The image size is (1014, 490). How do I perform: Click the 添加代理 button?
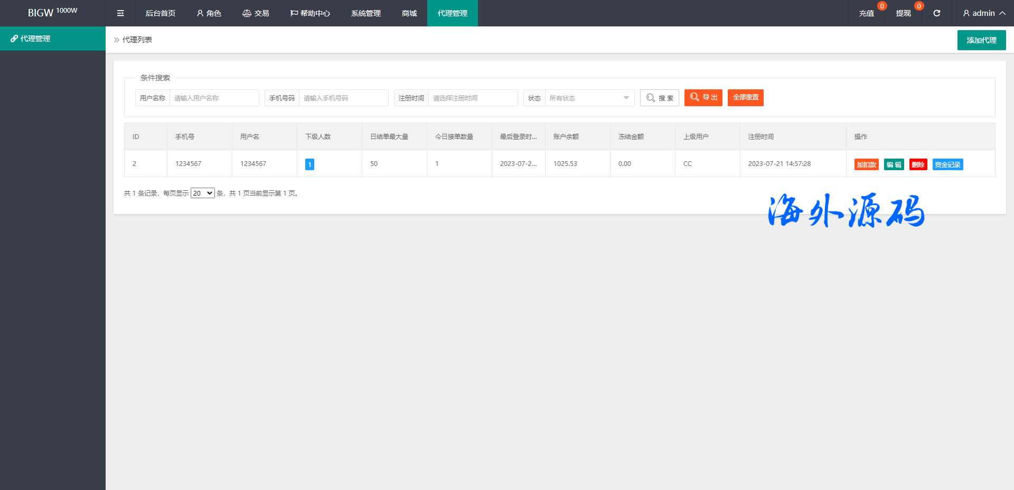[x=981, y=40]
